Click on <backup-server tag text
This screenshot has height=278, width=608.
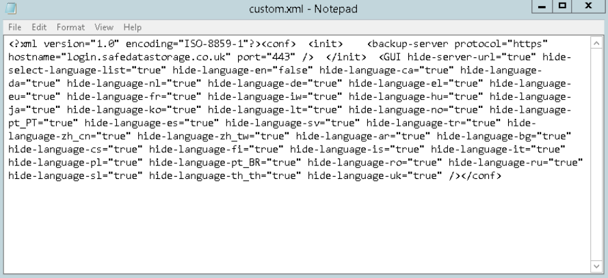408,44
